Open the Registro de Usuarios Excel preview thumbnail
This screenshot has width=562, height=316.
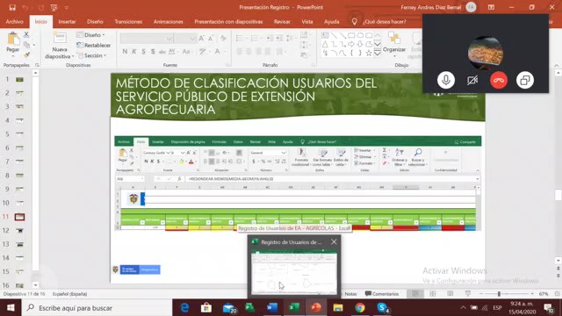(294, 272)
